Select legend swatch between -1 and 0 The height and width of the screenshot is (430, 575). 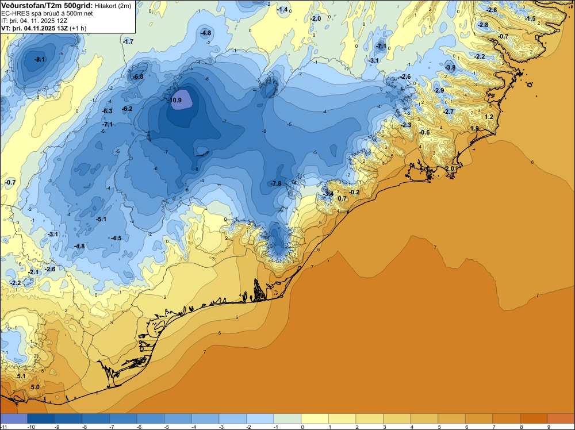[287, 419]
